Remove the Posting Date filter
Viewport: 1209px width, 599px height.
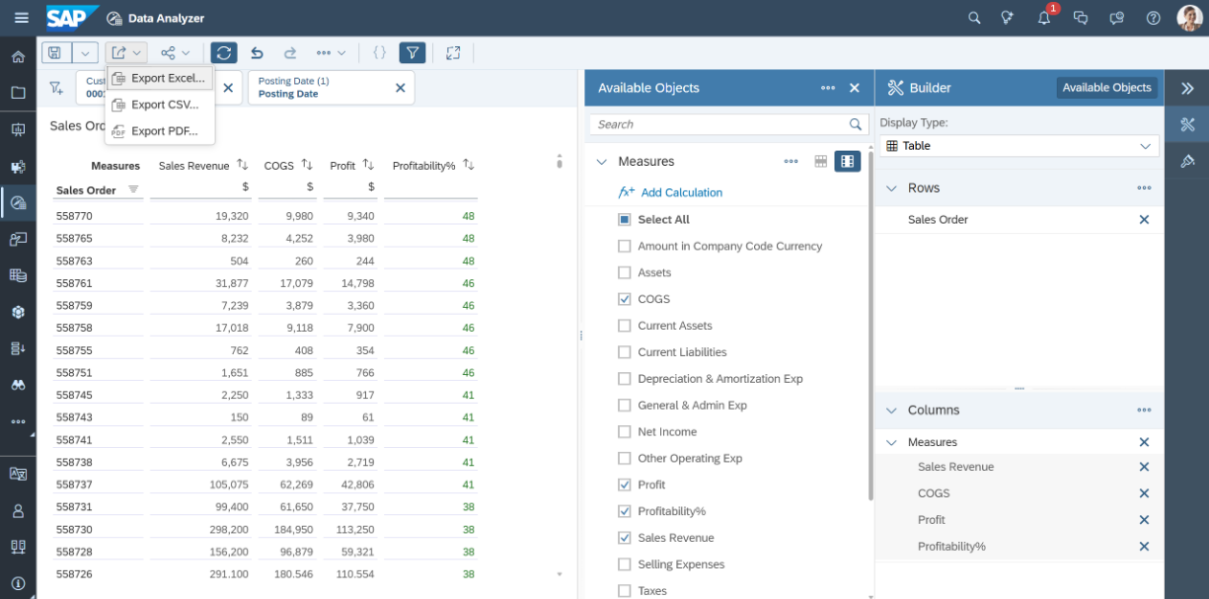coord(400,88)
